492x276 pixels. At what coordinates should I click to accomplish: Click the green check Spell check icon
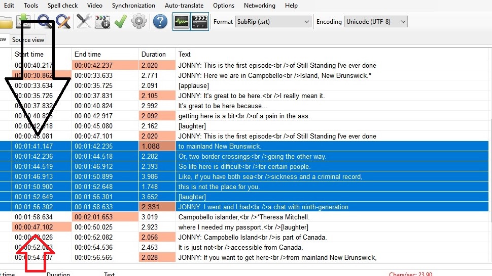121,22
